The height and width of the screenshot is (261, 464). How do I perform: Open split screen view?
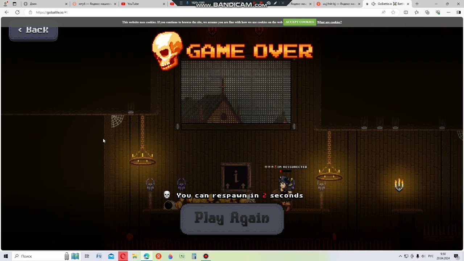(406, 12)
